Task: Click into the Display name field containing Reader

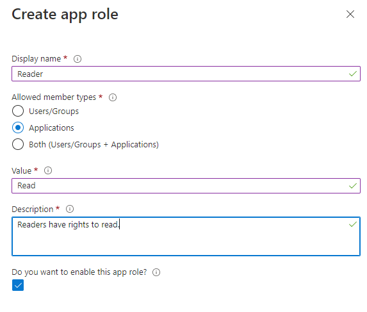Action: click(x=186, y=74)
